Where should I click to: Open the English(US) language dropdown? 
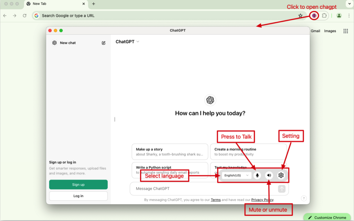236,175
